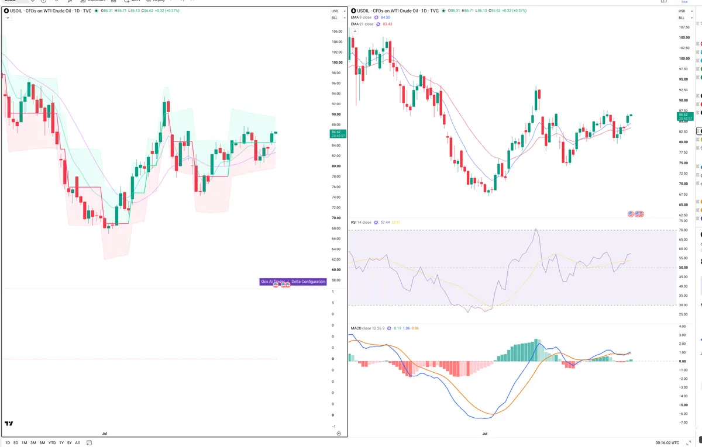This screenshot has height=447, width=702.
Task: Open left chart time axis settings gear
Action: 339,434
